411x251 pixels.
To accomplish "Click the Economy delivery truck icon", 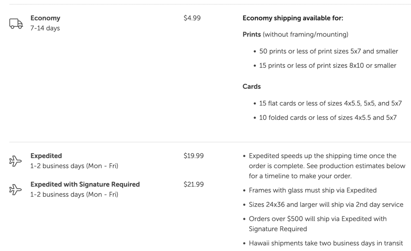I will pyautogui.click(x=16, y=23).
